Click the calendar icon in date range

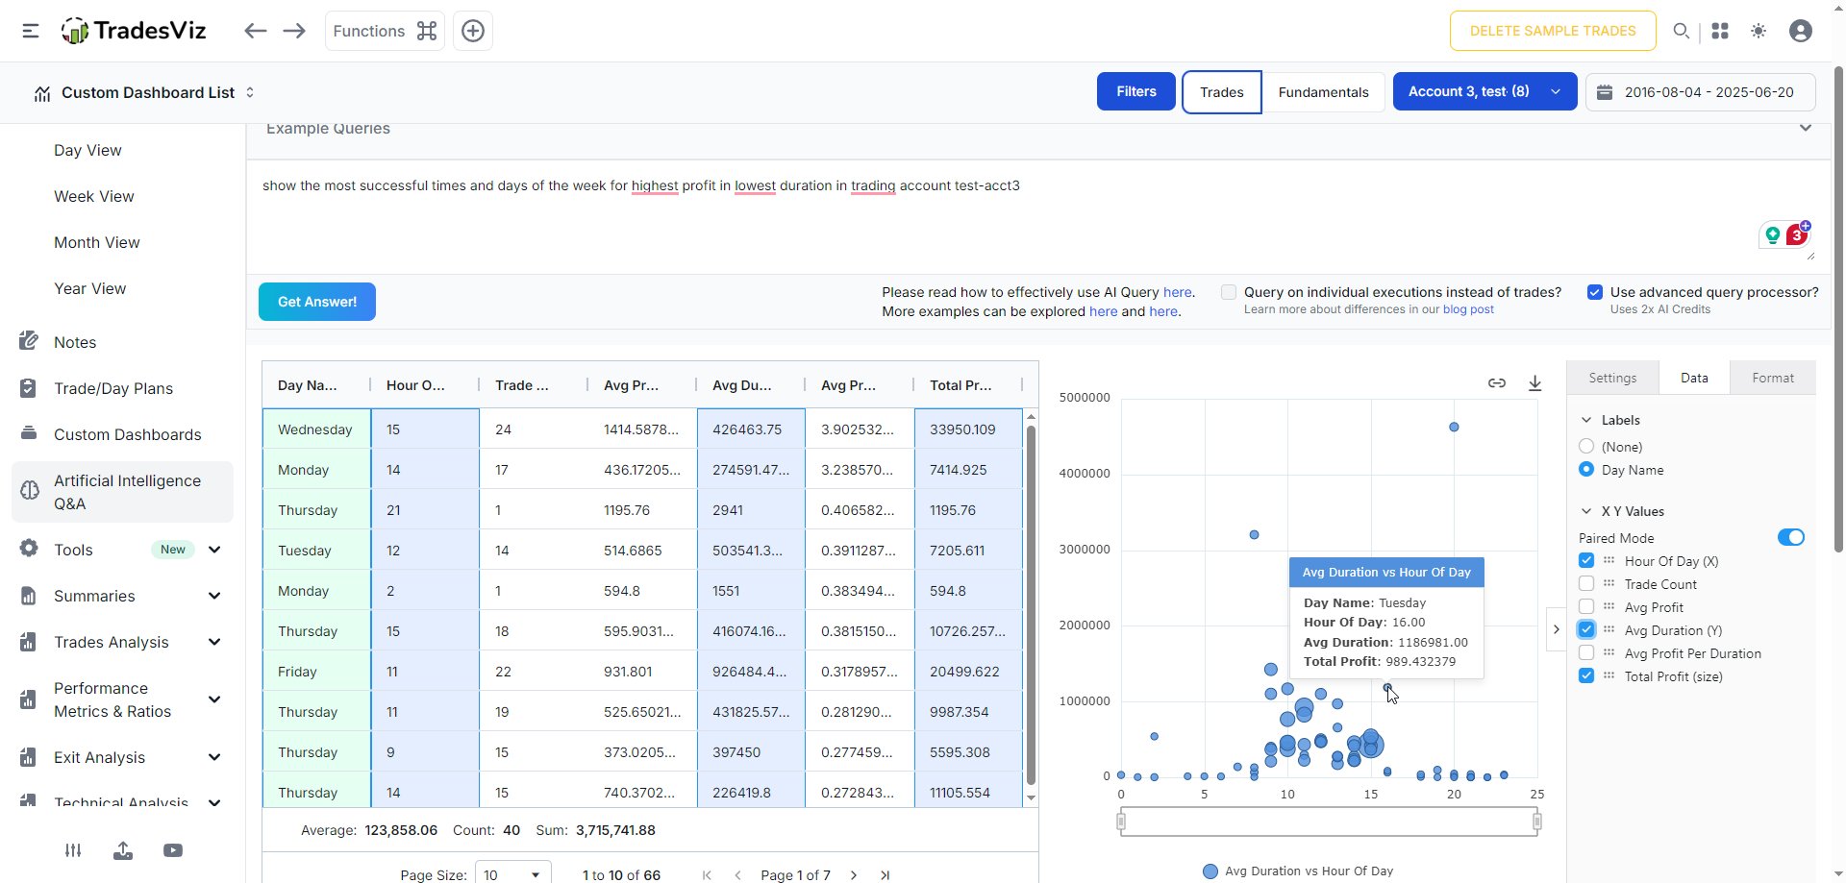1605,92
